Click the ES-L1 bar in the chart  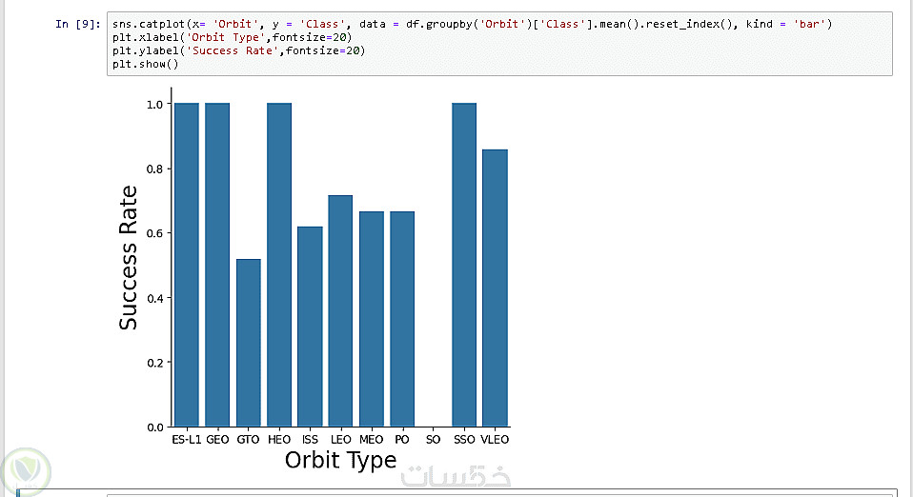[x=187, y=265]
